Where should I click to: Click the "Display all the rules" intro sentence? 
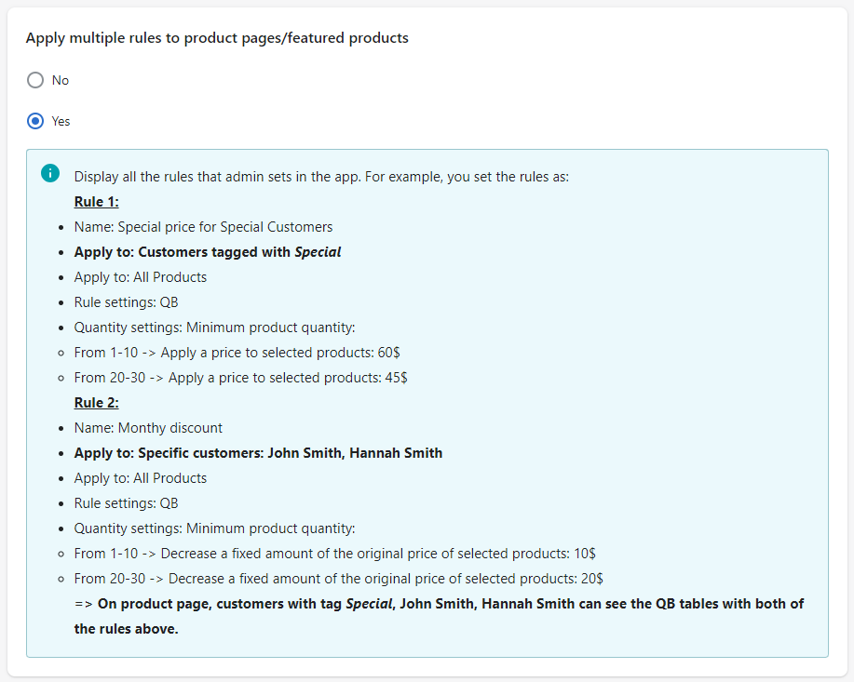click(x=321, y=177)
